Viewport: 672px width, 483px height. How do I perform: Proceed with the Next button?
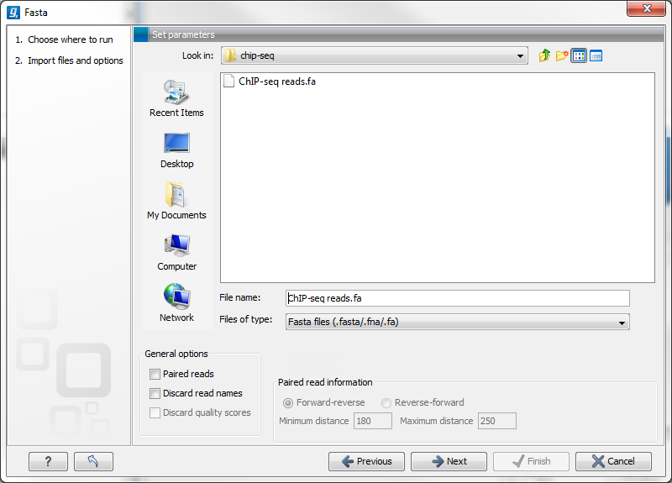(x=449, y=461)
